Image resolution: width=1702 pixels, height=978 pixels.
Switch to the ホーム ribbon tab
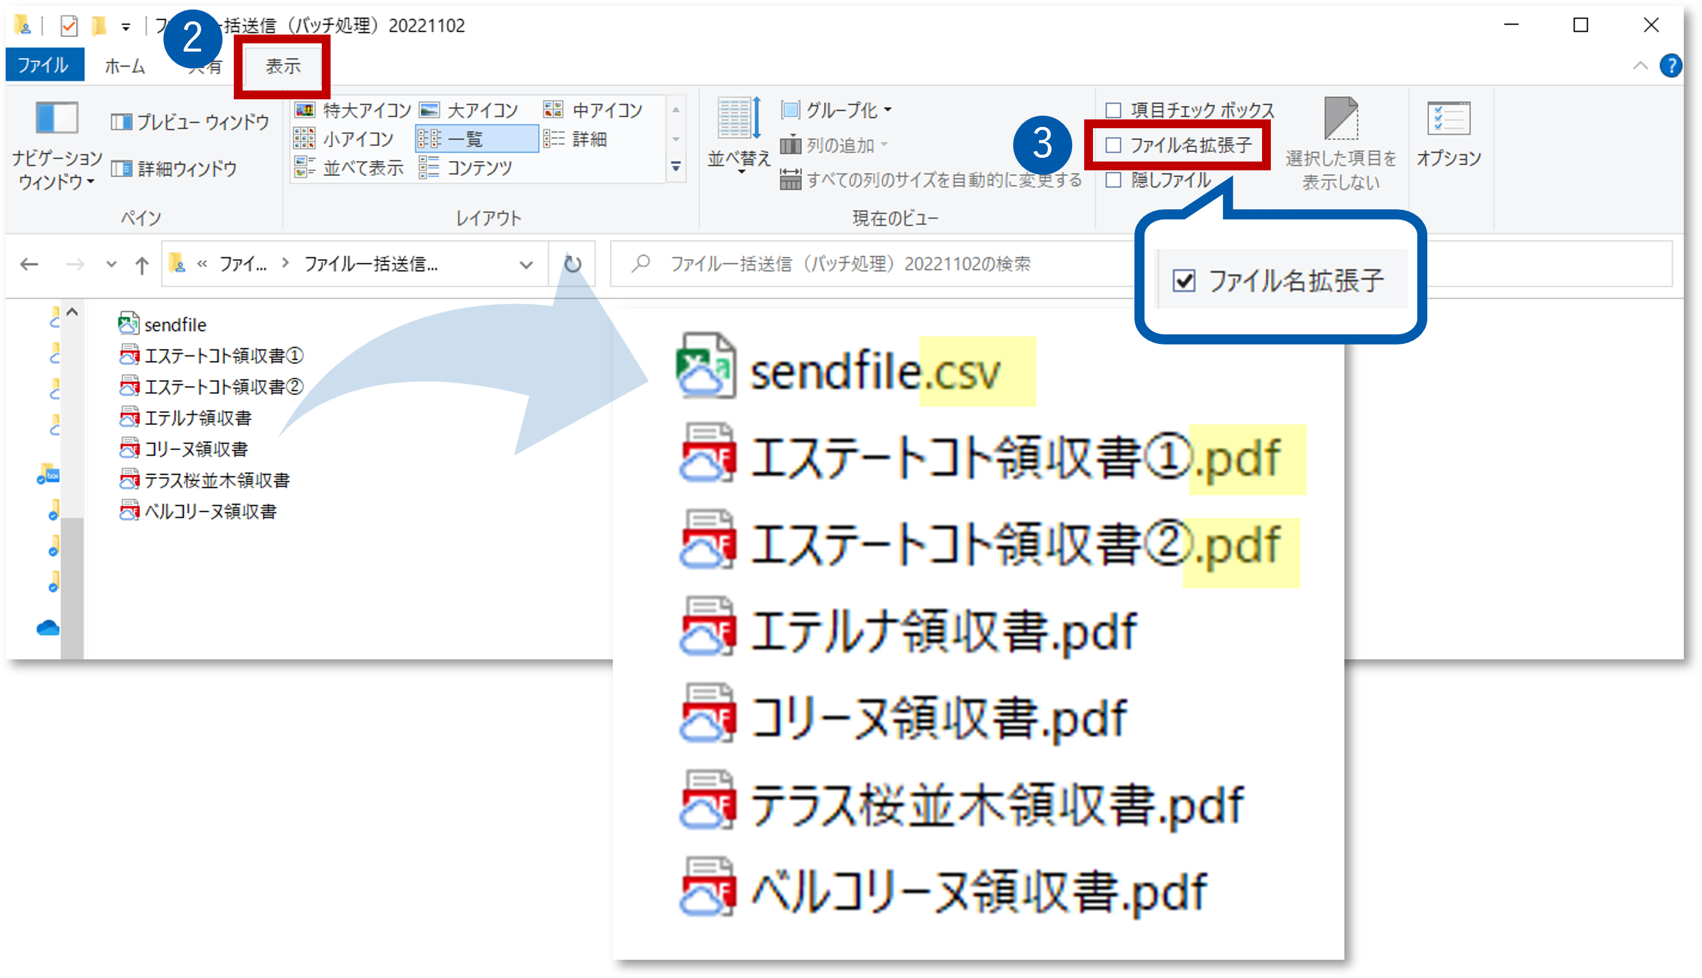point(124,66)
